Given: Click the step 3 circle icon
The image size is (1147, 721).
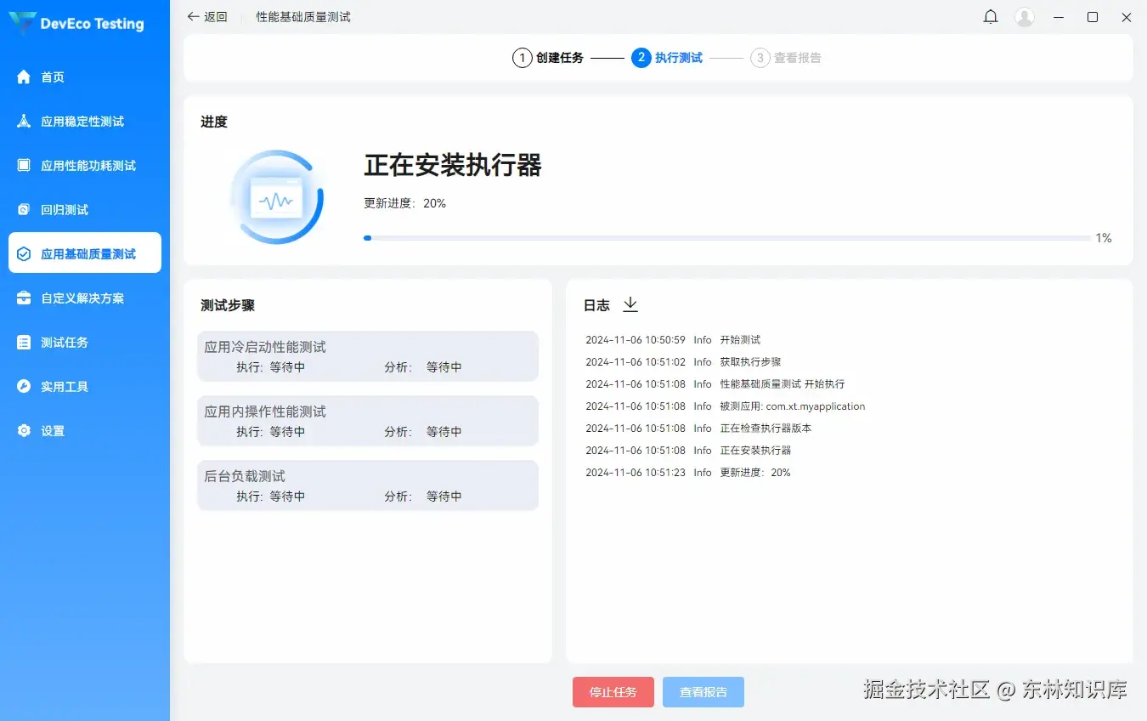Looking at the screenshot, I should pos(760,58).
